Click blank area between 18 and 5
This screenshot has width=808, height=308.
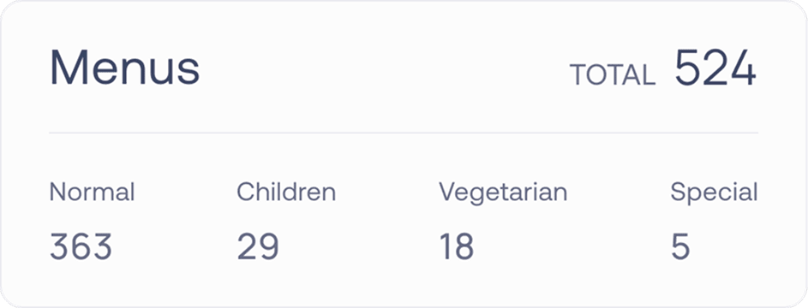(572, 246)
